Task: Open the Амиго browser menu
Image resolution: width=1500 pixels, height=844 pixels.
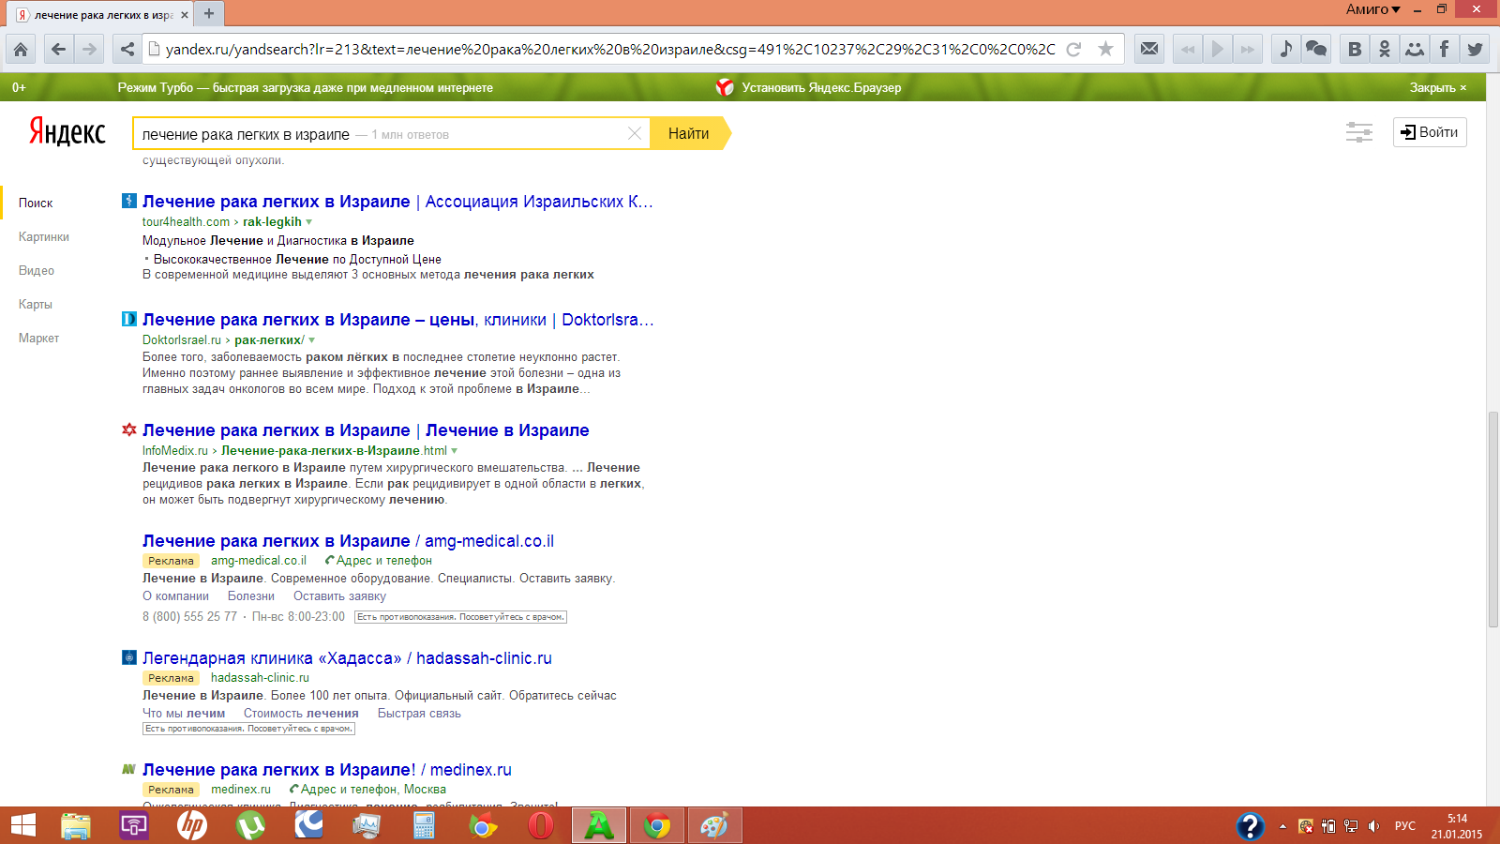Action: coord(1373,9)
